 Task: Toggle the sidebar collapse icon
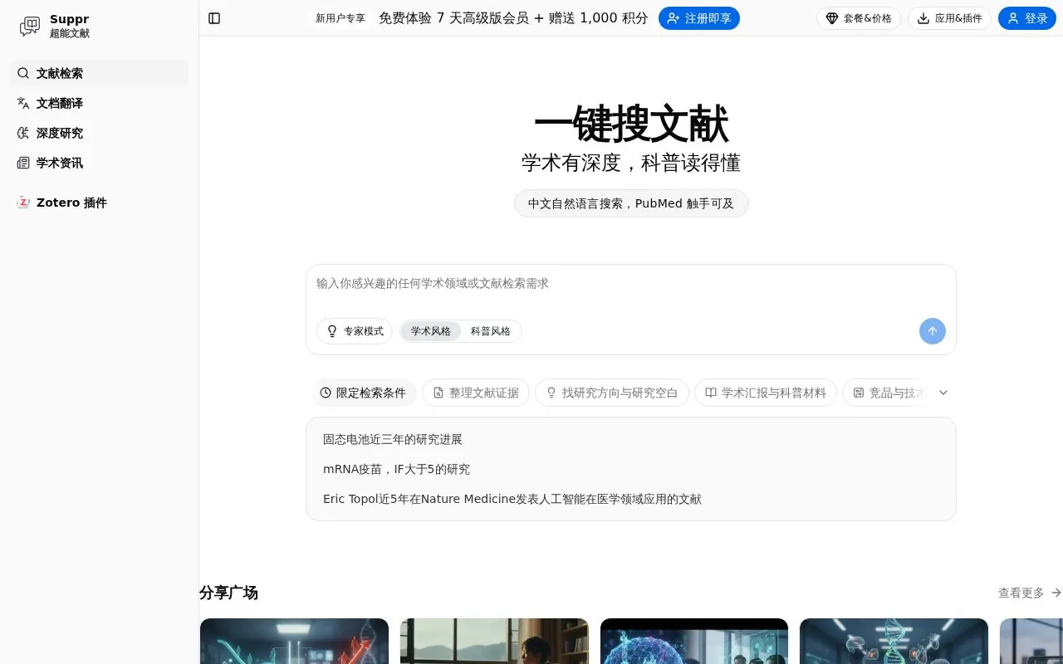click(x=214, y=18)
